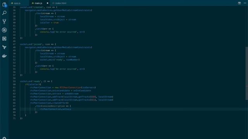Image resolution: width=248 pixels, height=139 pixels.
Task: Click line number 59 in the gutter
Action: [14, 81]
